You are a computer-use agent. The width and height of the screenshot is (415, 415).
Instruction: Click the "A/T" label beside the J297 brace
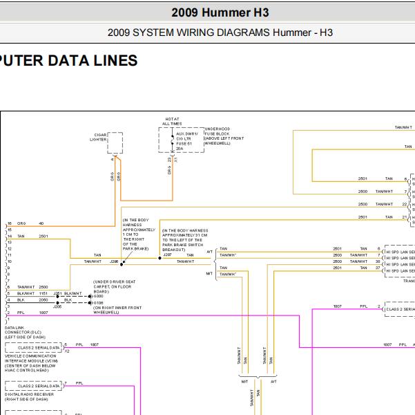click(209, 252)
